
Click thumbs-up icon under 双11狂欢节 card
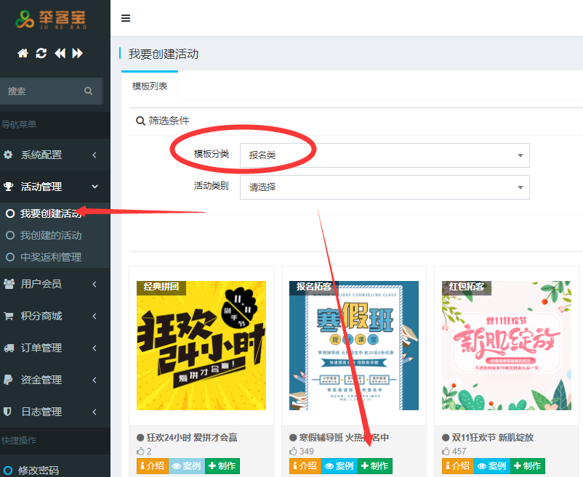[446, 452]
